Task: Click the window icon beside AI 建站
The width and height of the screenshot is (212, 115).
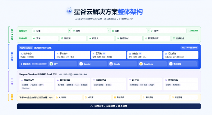Action: [130, 80]
